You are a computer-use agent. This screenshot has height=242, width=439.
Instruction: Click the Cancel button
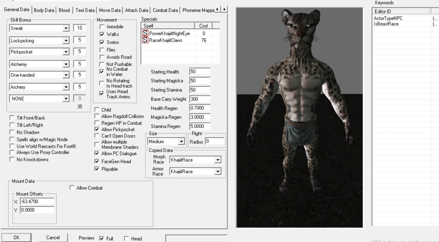(53, 238)
